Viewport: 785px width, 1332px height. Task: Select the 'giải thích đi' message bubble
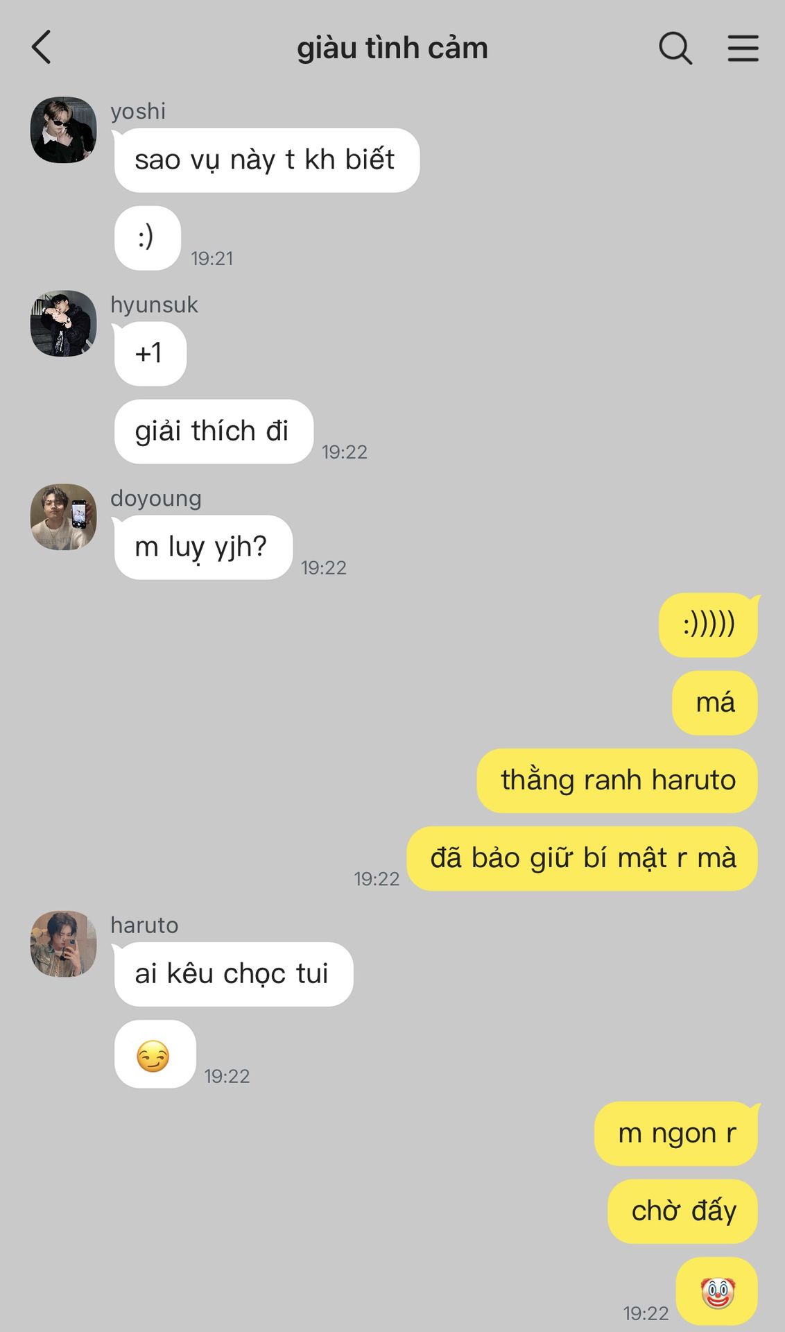(214, 432)
